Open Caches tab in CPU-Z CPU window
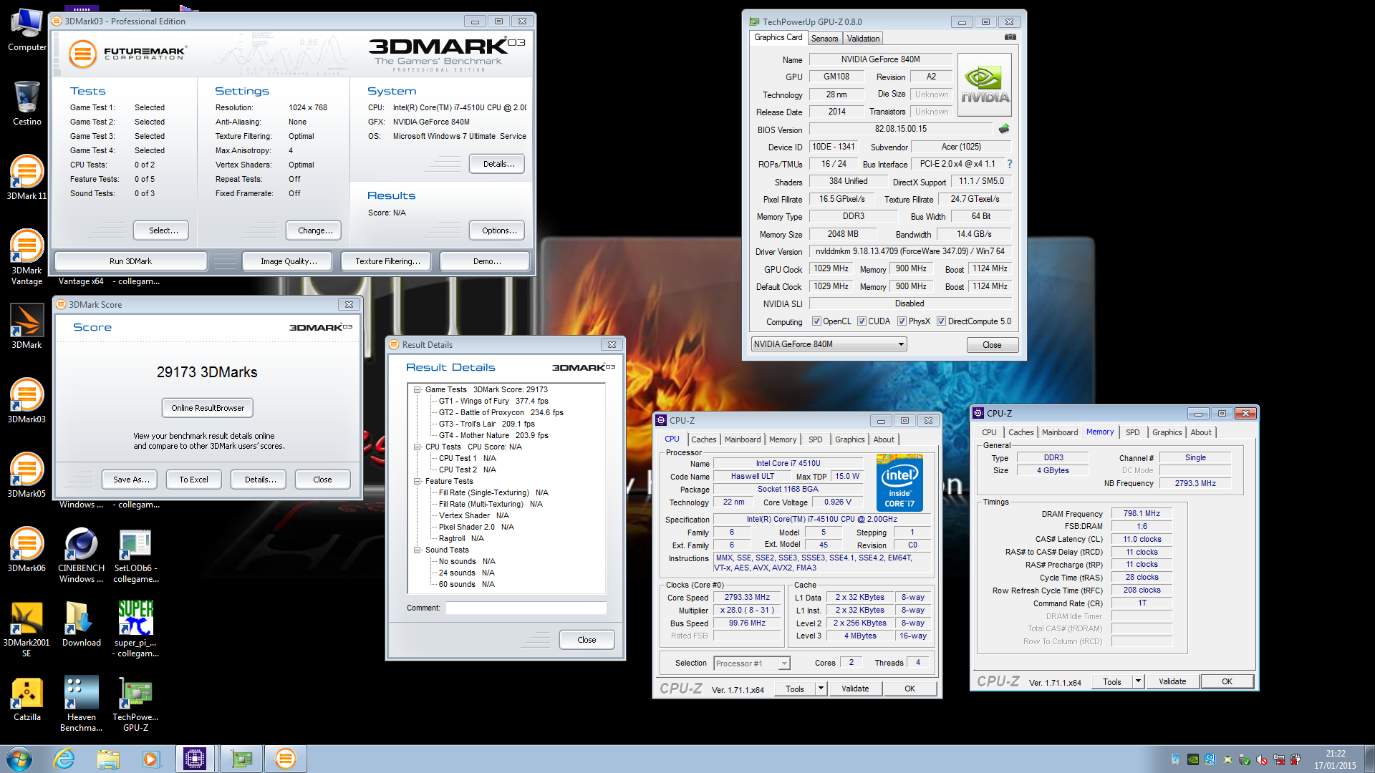The height and width of the screenshot is (773, 1375). (703, 439)
